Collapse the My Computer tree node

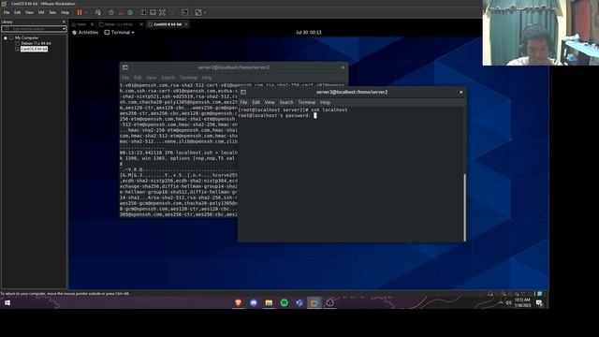pos(6,37)
